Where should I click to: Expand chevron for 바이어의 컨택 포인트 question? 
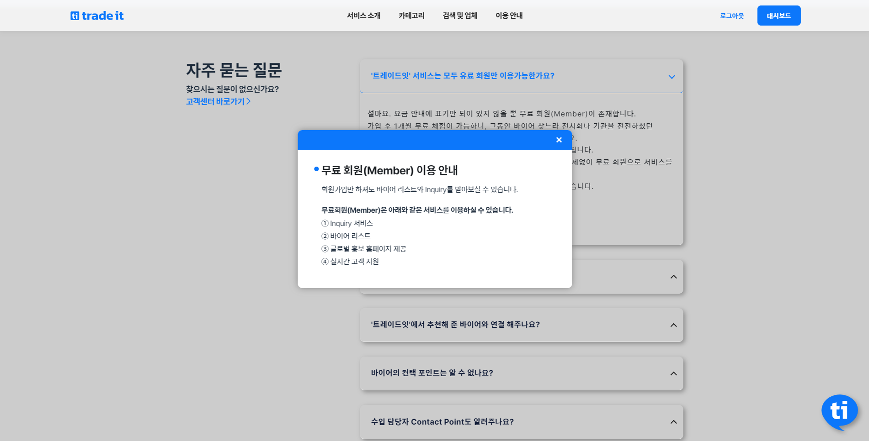coord(673,373)
